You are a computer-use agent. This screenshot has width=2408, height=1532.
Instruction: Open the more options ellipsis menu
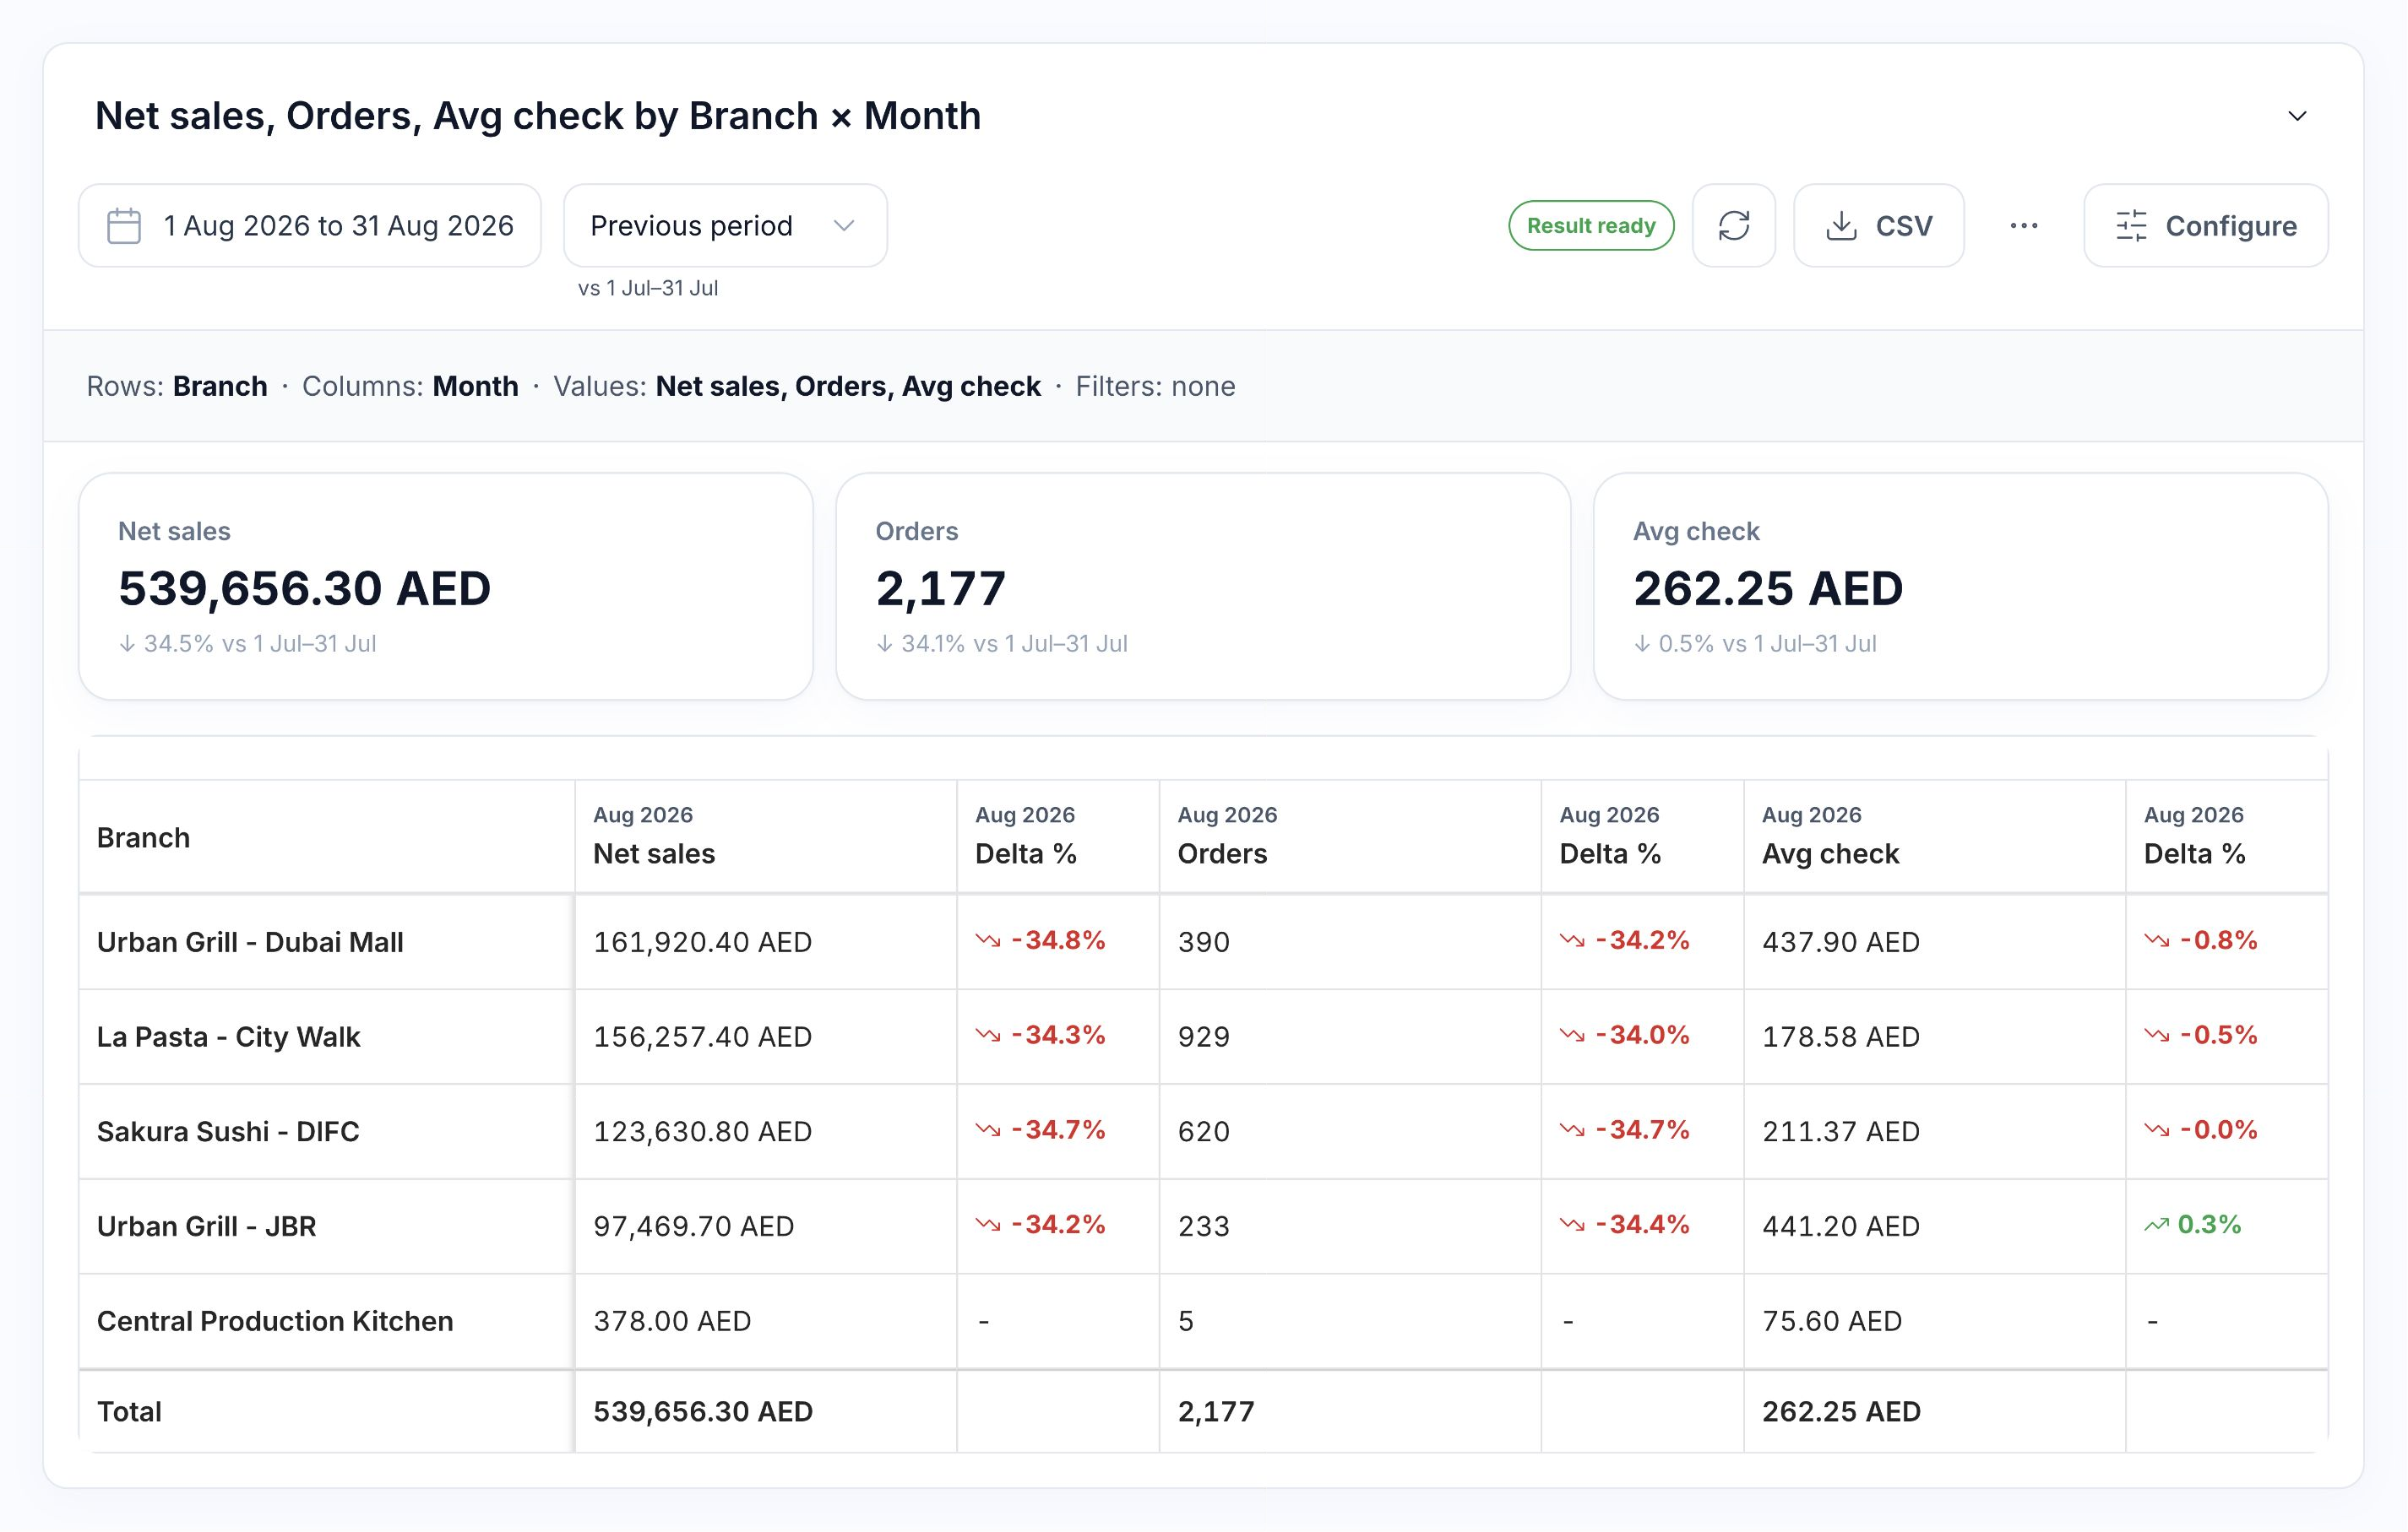coord(2024,226)
